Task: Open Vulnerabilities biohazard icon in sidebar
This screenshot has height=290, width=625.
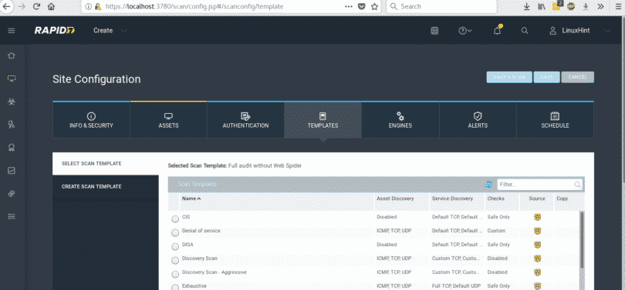Action: click(x=12, y=102)
